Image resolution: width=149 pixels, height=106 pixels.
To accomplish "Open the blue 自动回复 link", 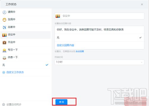I will tap(80, 51).
